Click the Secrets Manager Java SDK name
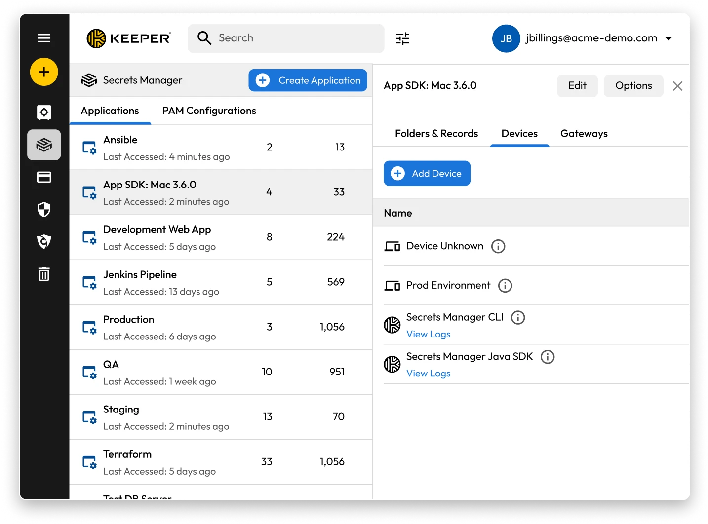 pos(470,356)
